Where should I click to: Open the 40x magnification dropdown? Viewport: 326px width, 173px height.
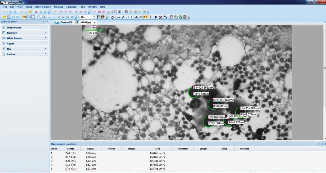[x=94, y=17]
